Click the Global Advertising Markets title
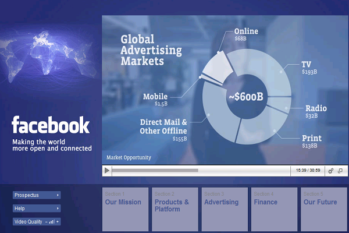Screen dimensions: 349x233 pyautogui.click(x=151, y=50)
